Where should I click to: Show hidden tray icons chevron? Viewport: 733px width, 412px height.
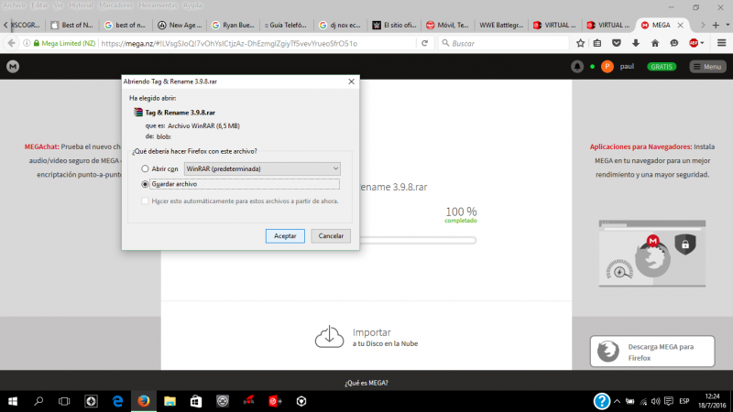[617, 401]
